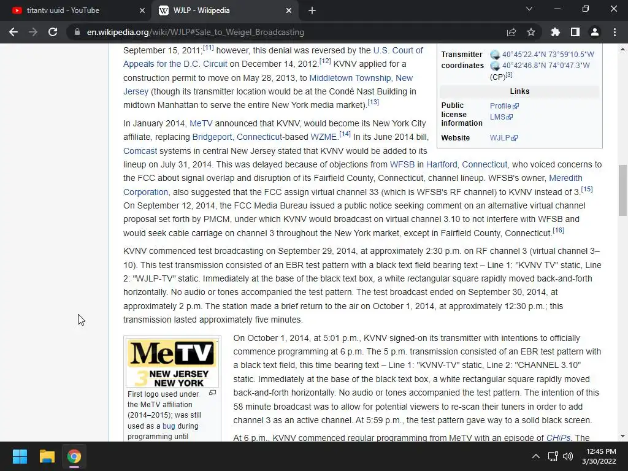Image resolution: width=628 pixels, height=471 pixels.
Task: Open the Profile public license link
Action: coord(504,105)
